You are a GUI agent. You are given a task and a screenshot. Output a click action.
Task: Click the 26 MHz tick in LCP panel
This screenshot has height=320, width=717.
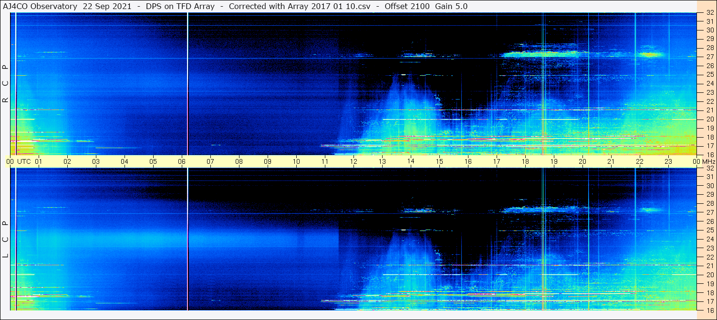[x=710, y=221]
